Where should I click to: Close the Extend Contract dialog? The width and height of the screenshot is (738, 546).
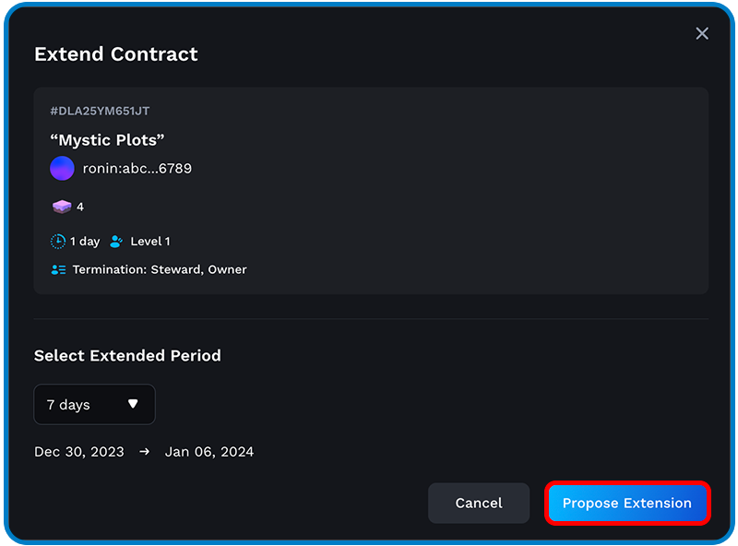[702, 33]
